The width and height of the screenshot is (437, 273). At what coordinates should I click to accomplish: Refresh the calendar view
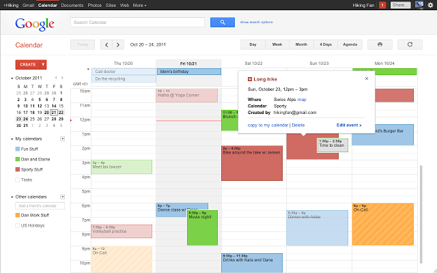pos(410,44)
